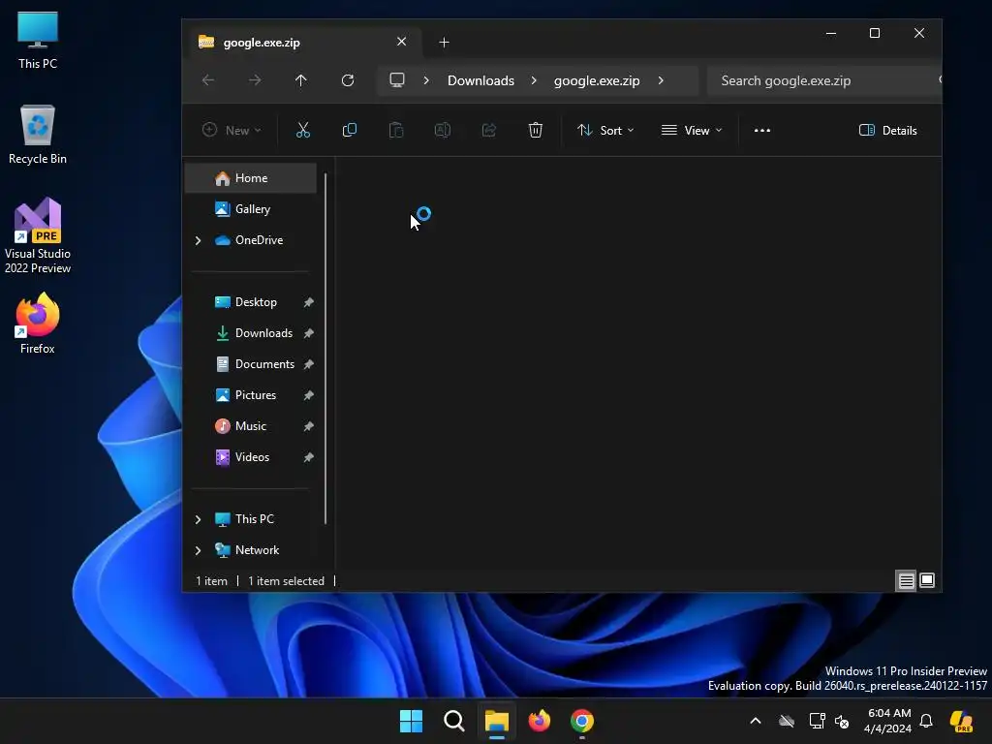Screen dimensions: 992x744
Task: Select Recycle Bin desktop icon
Action: pos(38,135)
